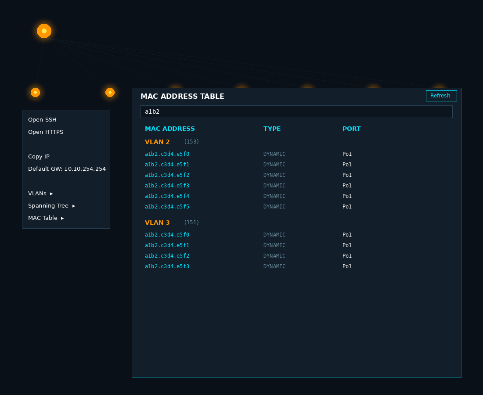Screen dimensions: 483x395
Task: Expand the MAC Table submenu
Action: click(x=46, y=218)
